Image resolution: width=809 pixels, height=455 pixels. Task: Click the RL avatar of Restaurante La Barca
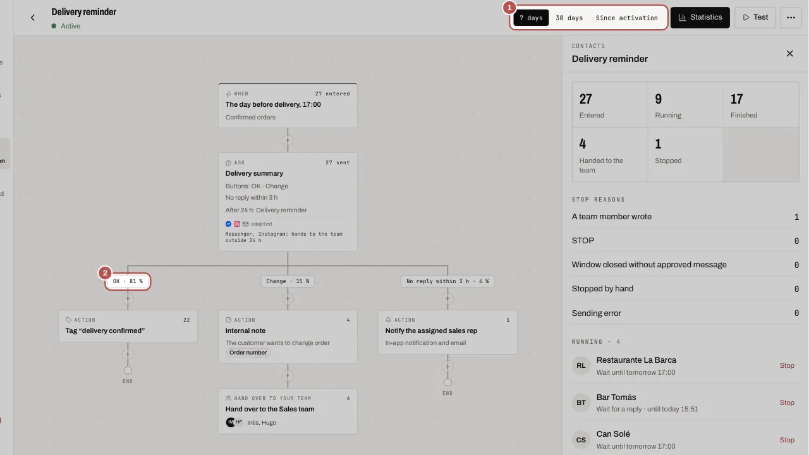(581, 365)
